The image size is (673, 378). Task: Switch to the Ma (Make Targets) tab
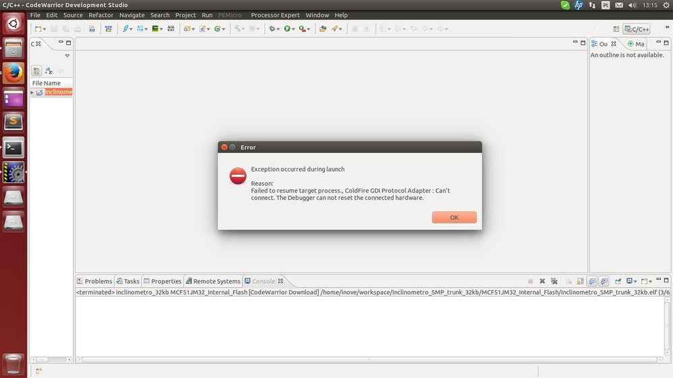tap(636, 44)
